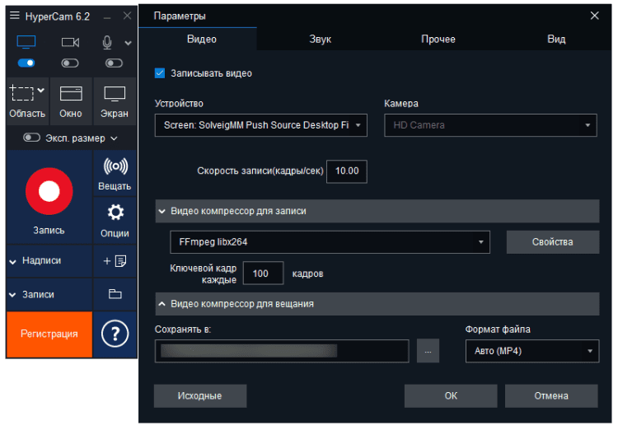Choose the Экран full screen capture tool
This screenshot has height=430, width=618.
tap(115, 101)
